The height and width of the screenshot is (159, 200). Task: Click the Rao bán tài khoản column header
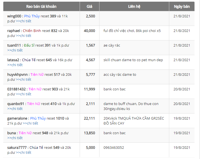tap(41, 6)
